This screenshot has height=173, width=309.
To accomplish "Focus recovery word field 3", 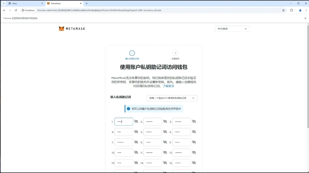I will 181,122.
